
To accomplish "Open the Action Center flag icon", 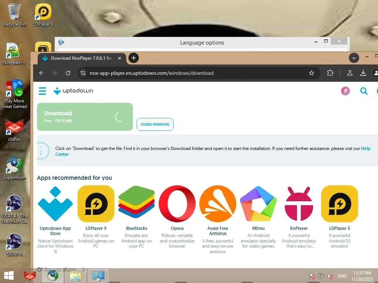I will tap(312, 276).
